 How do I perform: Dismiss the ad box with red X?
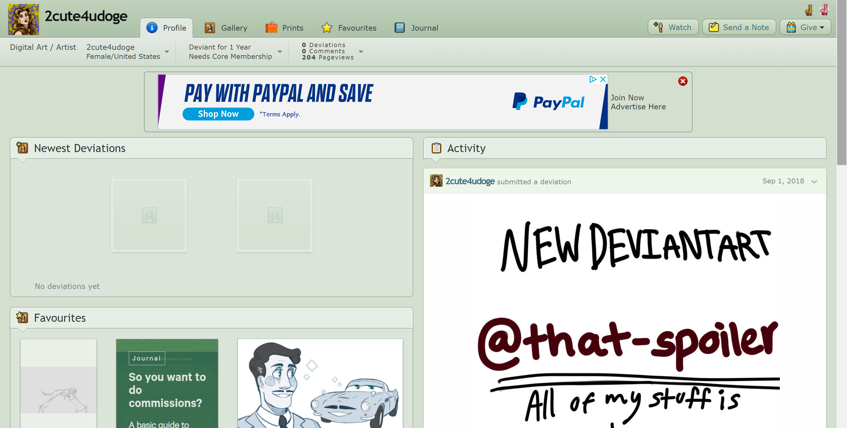tap(683, 81)
